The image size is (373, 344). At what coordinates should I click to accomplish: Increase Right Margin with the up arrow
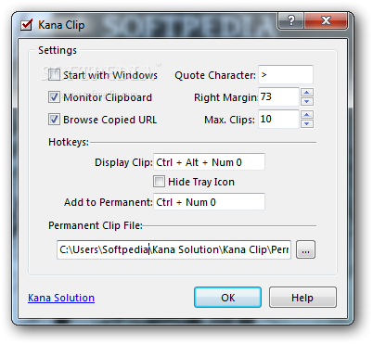307,92
